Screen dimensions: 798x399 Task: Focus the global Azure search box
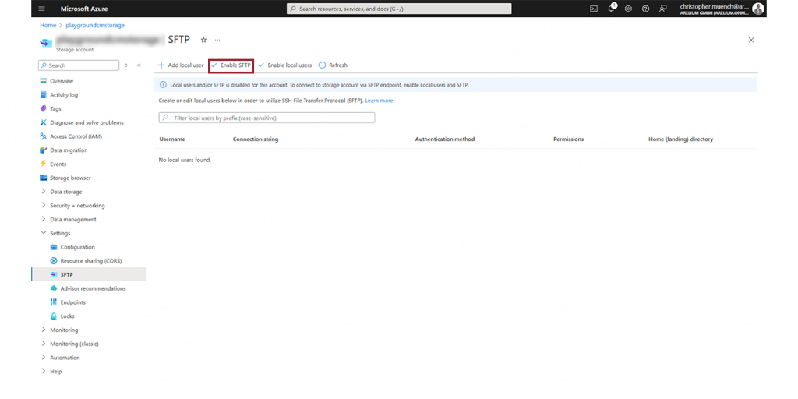[x=399, y=9]
